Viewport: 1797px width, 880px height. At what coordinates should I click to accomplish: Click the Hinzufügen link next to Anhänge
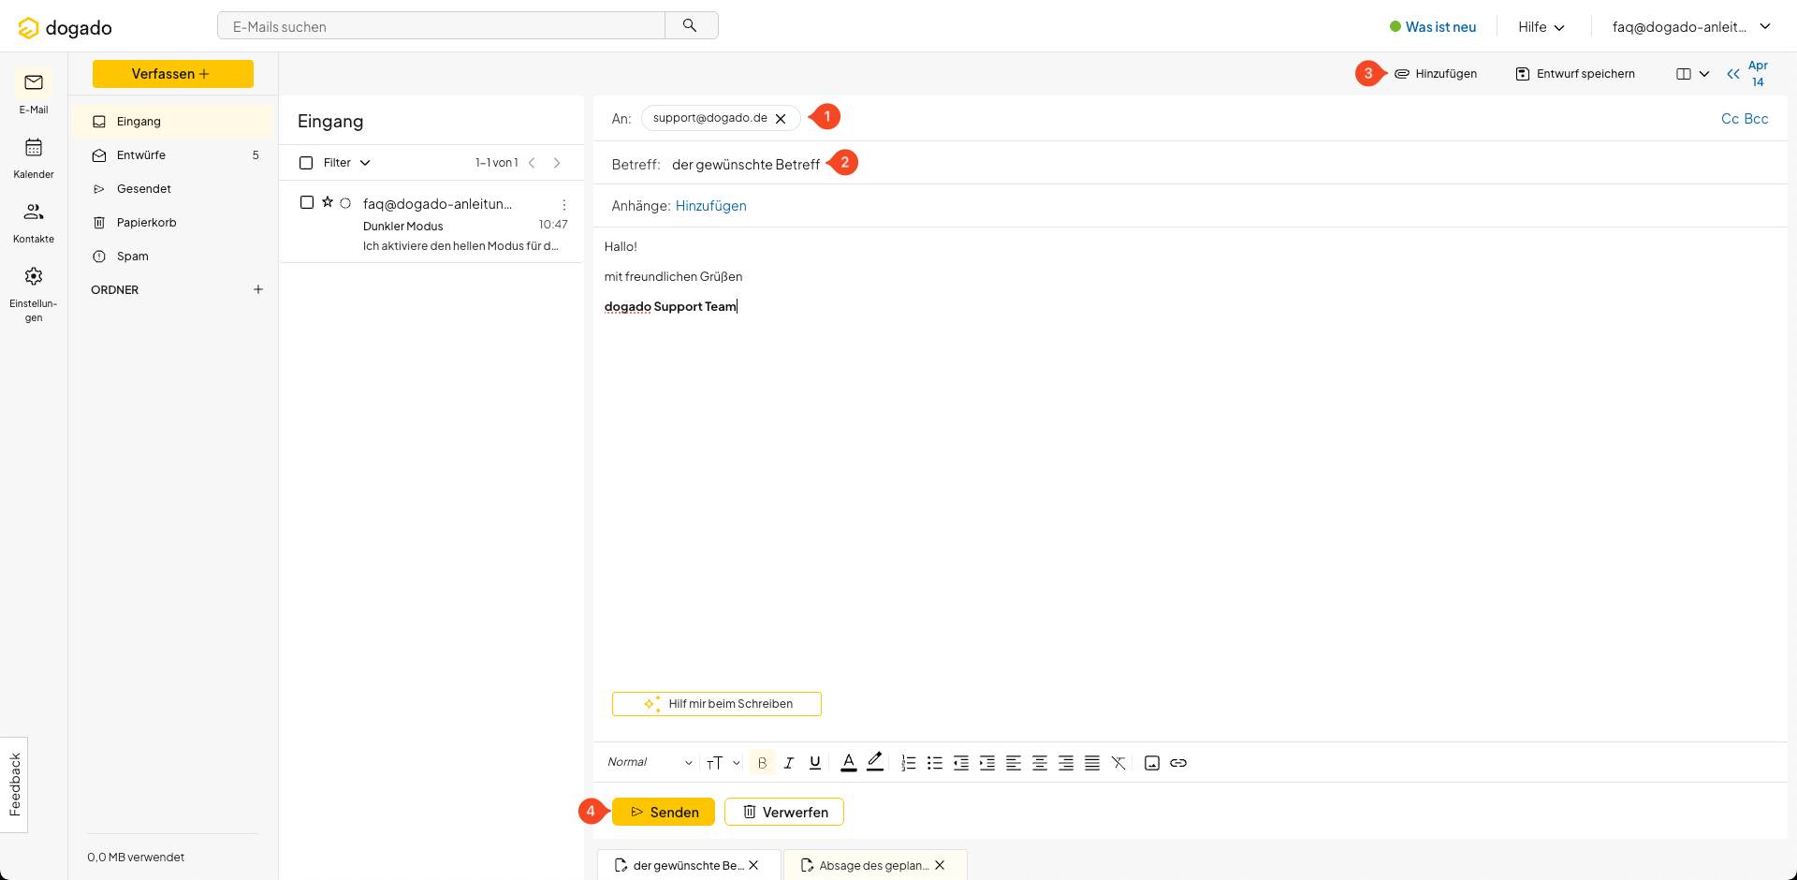coord(710,206)
